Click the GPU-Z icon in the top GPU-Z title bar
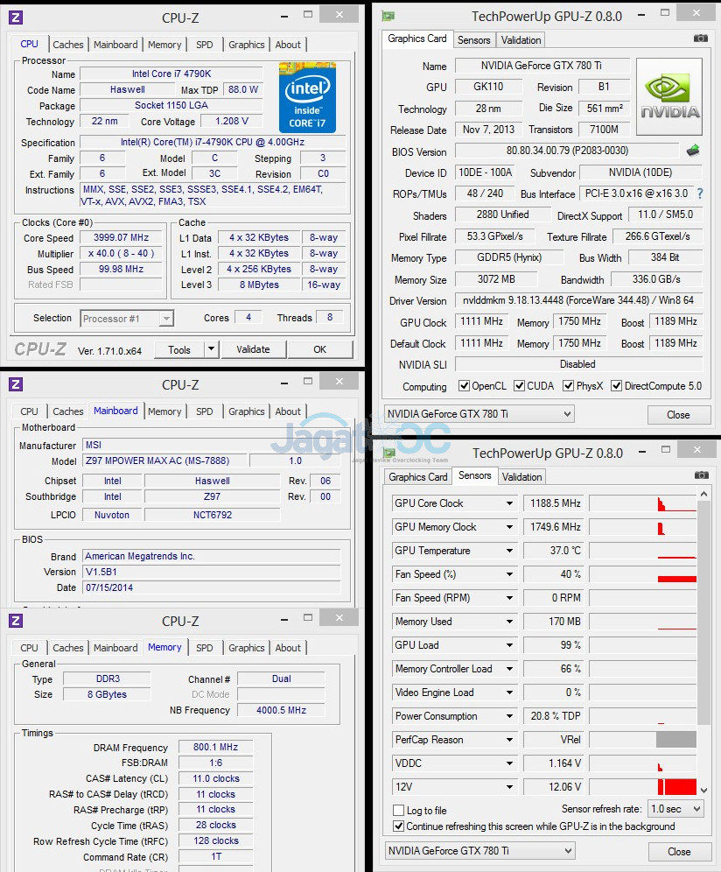The width and height of the screenshot is (721, 872). [388, 16]
